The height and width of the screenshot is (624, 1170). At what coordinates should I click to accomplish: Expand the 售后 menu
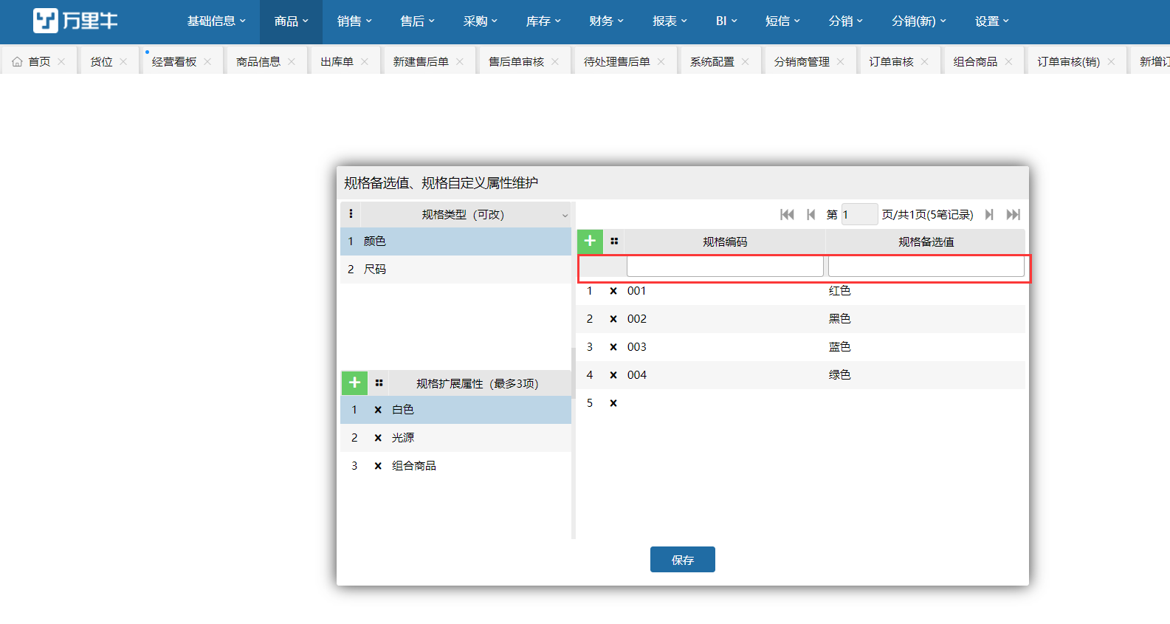coord(417,21)
